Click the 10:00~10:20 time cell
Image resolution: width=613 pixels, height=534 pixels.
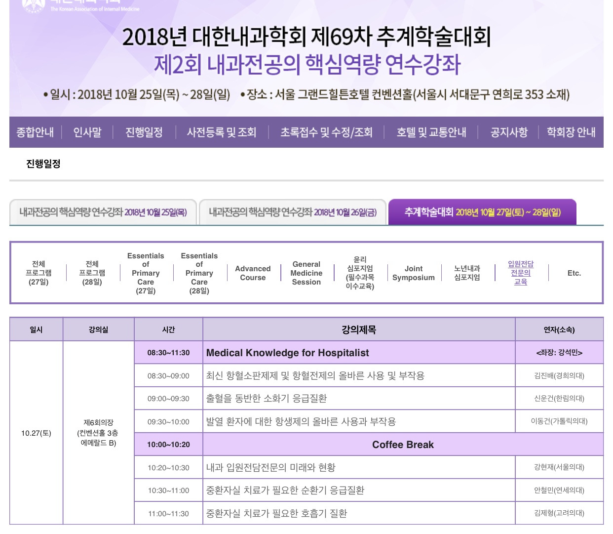(168, 445)
